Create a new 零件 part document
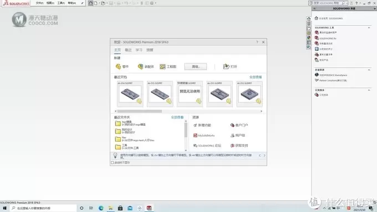377x212 pixels. tap(122, 66)
